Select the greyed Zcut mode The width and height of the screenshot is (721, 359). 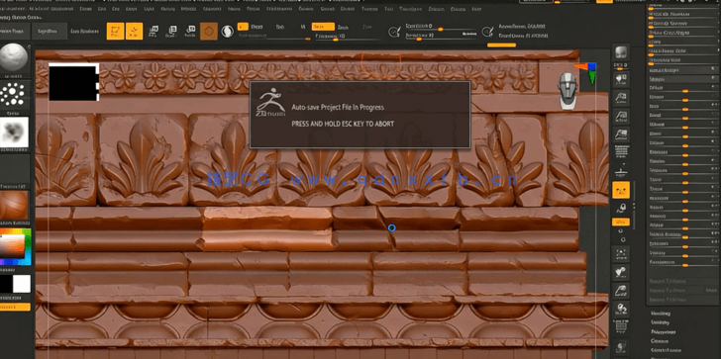tap(366, 27)
